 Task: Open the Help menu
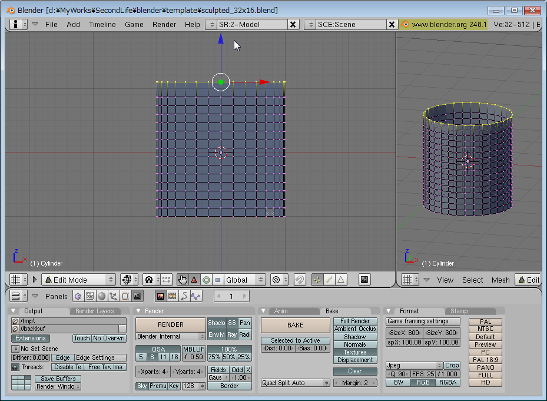tap(193, 24)
